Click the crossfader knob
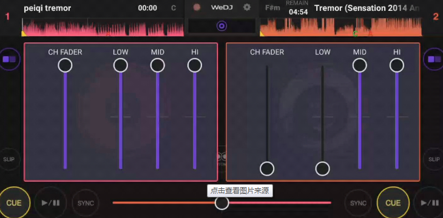443x218 pixels. (x=221, y=203)
